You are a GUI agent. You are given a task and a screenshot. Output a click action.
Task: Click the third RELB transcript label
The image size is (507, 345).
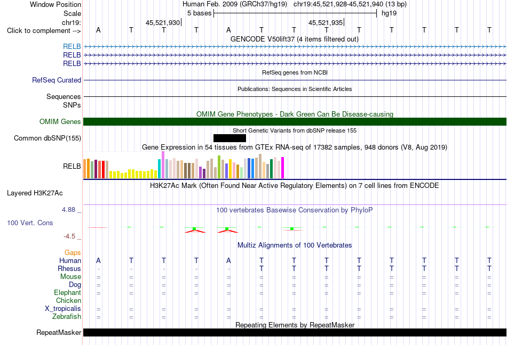click(72, 63)
